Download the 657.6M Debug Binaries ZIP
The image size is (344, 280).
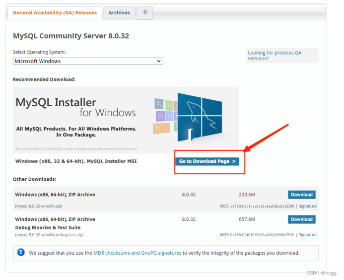(302, 219)
